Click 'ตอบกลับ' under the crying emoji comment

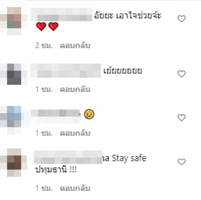[x=75, y=133]
